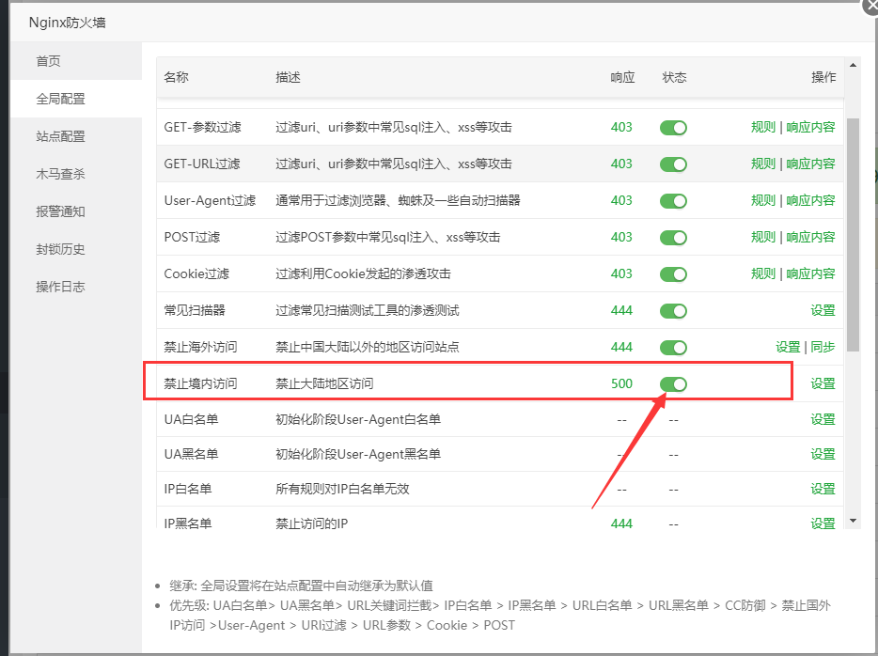The height and width of the screenshot is (656, 878).
Task: Click the scrollbar up arrow
Action: [x=853, y=65]
